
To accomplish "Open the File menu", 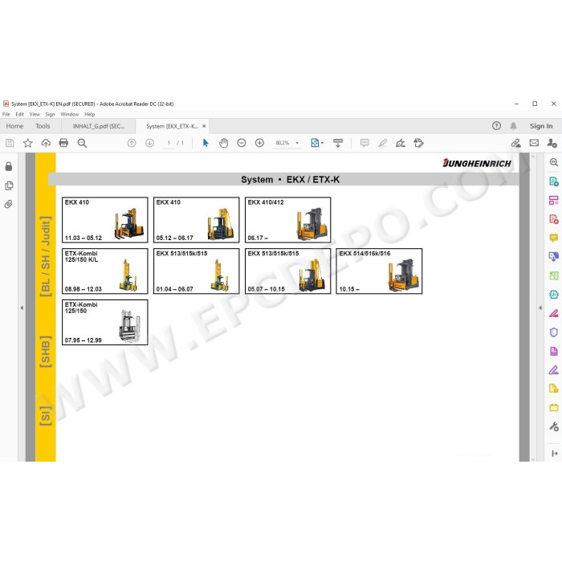I will (x=6, y=114).
